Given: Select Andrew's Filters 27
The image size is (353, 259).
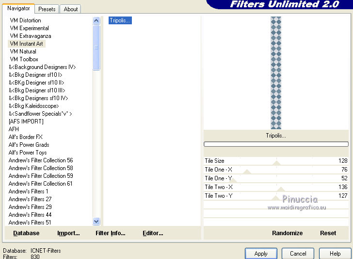Looking at the screenshot, I should point(30,199).
